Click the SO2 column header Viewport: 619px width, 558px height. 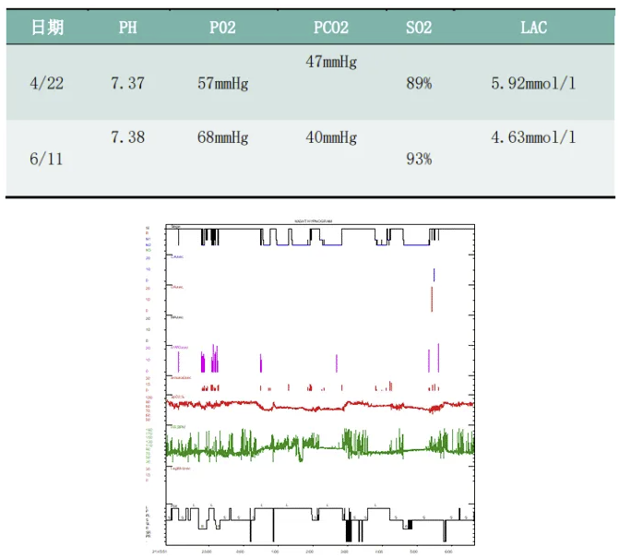click(x=419, y=28)
